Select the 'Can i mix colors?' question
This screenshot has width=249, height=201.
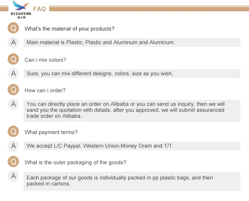point(45,60)
